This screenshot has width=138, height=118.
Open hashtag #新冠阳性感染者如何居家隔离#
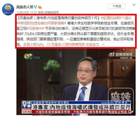coord(41,23)
